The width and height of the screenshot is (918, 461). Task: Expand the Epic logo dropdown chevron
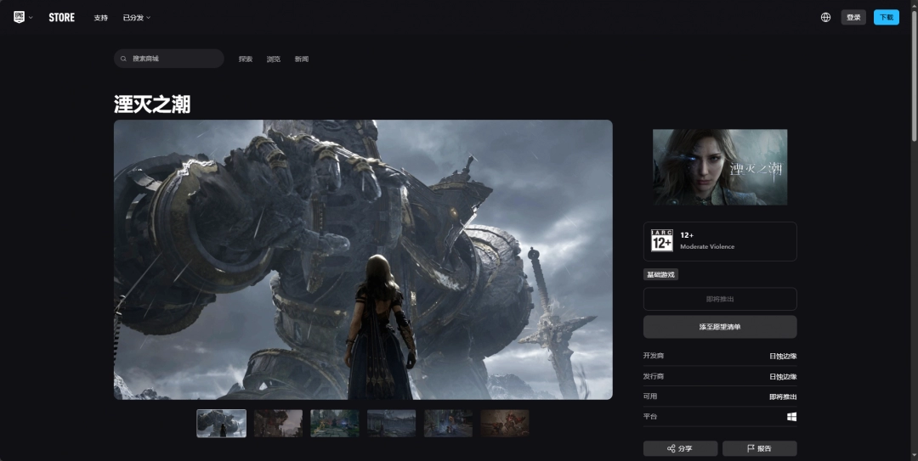[31, 18]
